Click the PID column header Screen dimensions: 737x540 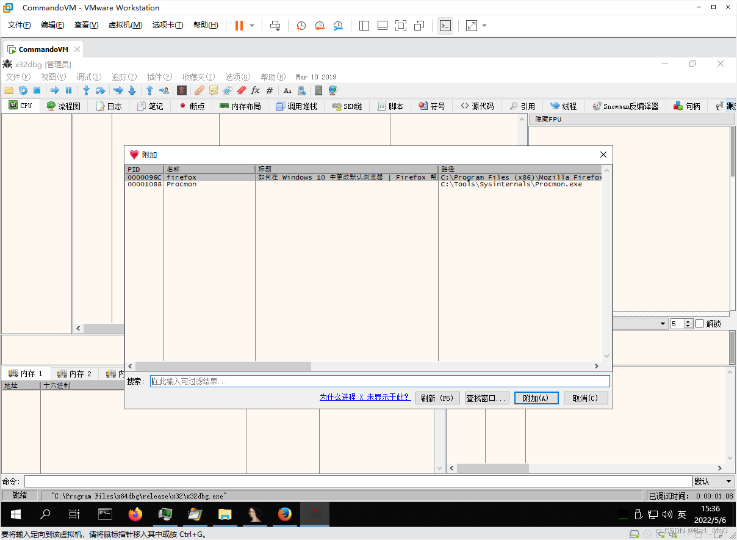[x=145, y=169]
